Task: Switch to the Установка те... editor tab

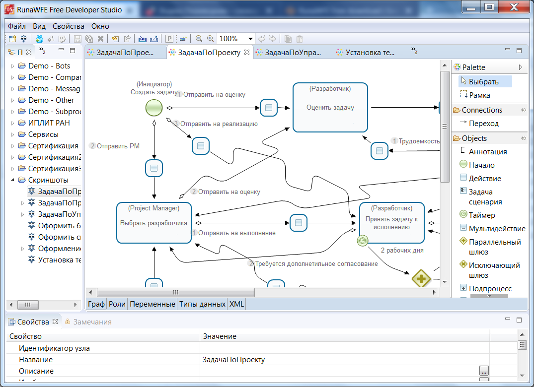Action: pyautogui.click(x=366, y=53)
